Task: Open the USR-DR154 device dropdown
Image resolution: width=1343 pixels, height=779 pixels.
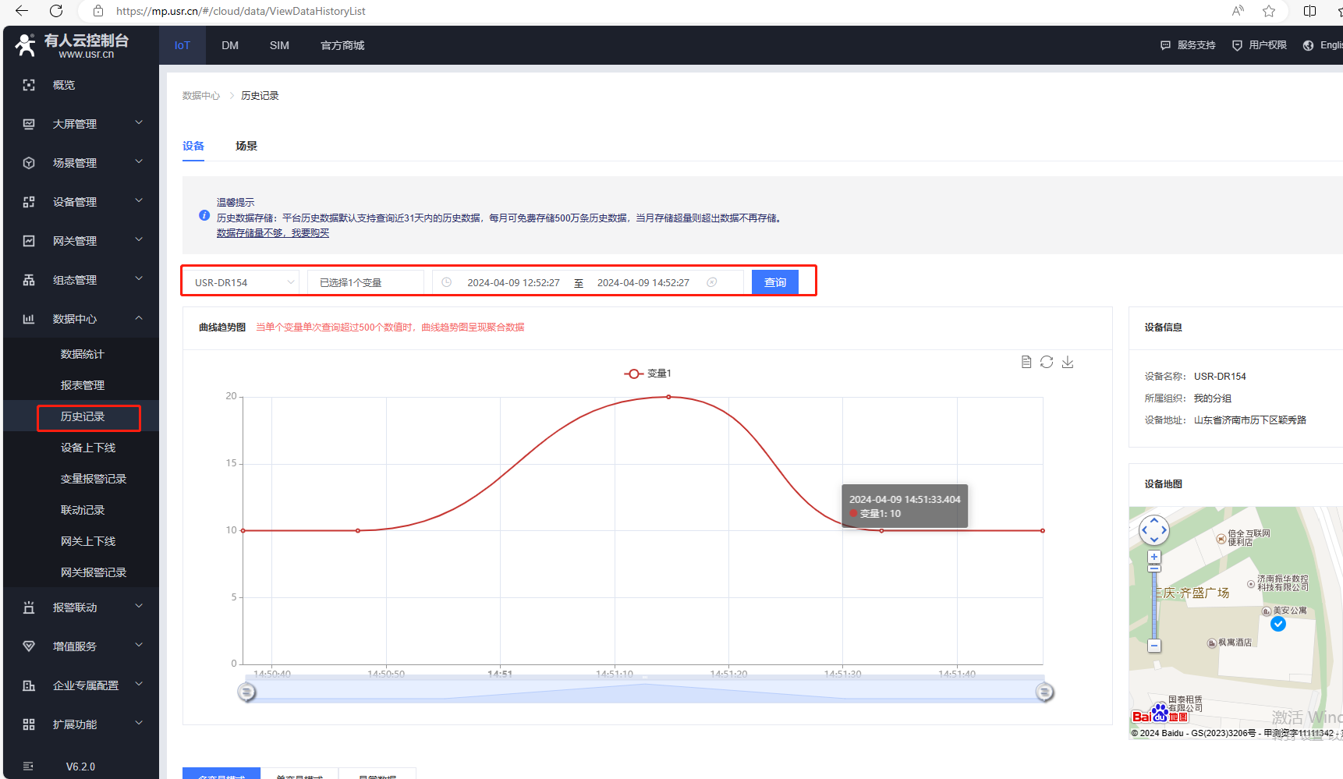Action: 244,282
